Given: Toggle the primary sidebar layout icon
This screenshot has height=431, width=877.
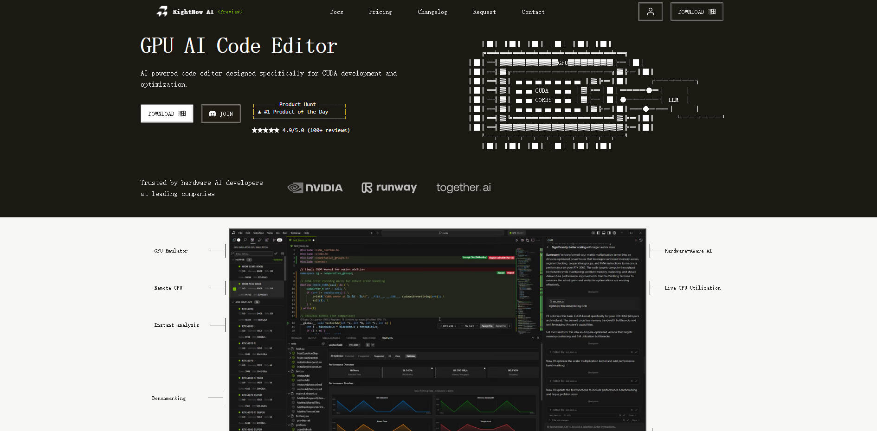Looking at the screenshot, I should click(x=598, y=233).
